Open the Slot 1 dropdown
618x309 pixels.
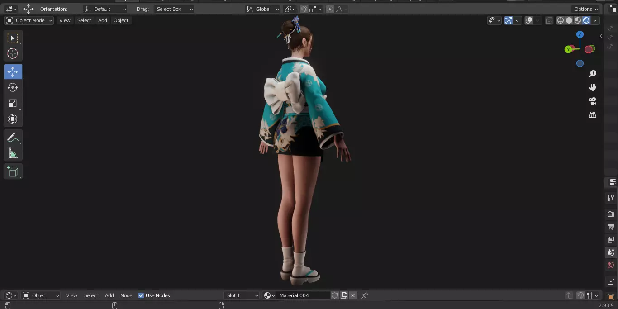(242, 295)
